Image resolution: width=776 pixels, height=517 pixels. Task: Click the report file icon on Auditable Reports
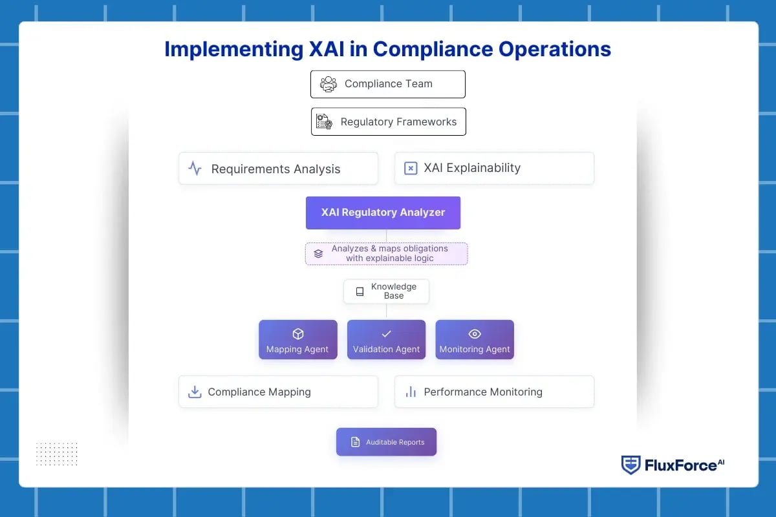point(355,441)
